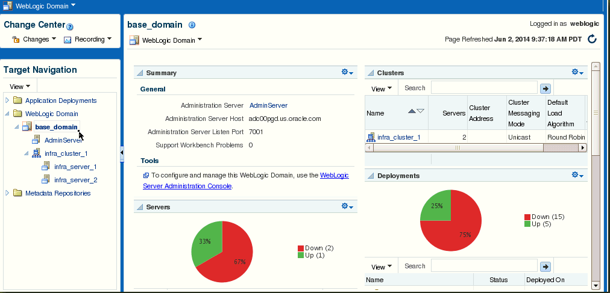The image size is (610, 293).
Task: Click the page refresh icon
Action: 592,39
